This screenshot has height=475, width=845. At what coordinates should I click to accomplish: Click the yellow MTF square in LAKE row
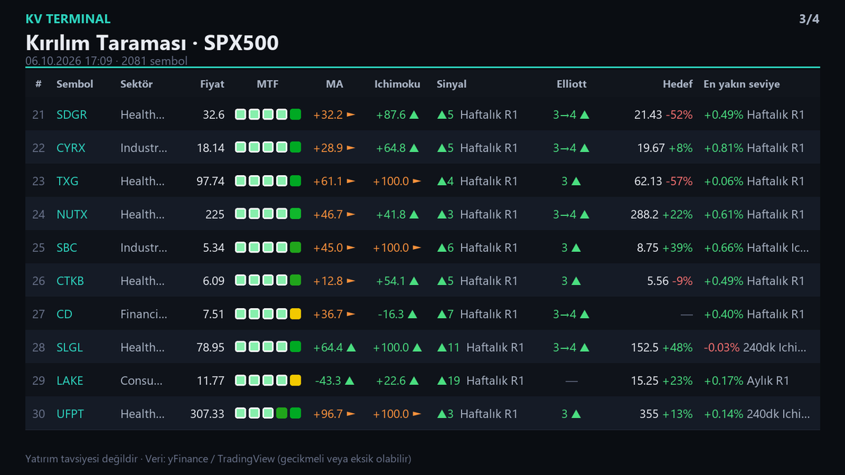coord(296,381)
